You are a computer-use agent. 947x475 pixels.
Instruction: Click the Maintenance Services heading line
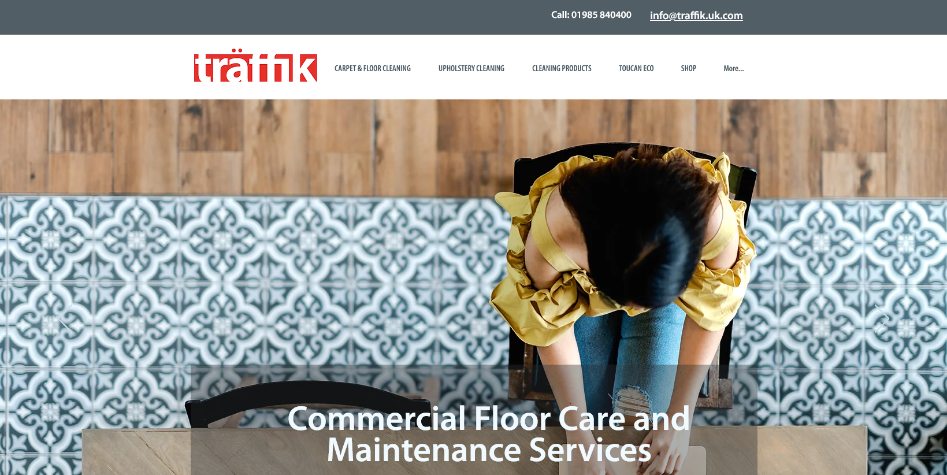[x=489, y=450]
